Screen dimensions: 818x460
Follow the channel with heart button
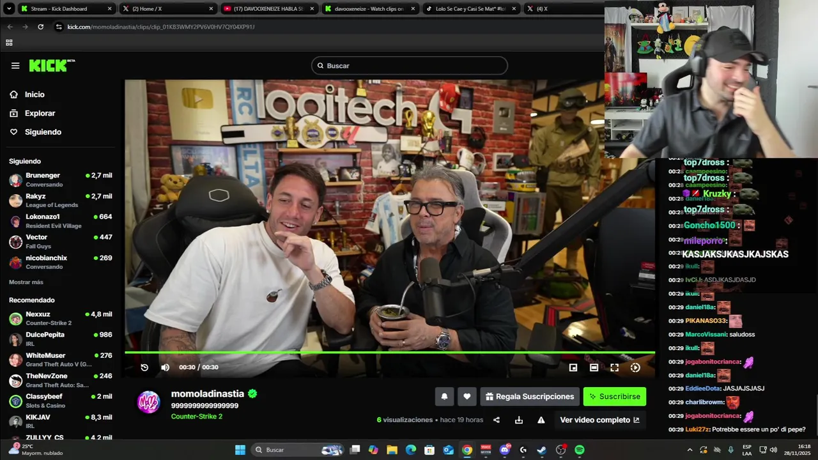[467, 397]
